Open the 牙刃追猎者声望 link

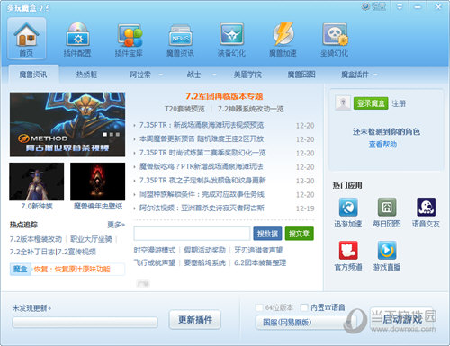click(258, 250)
